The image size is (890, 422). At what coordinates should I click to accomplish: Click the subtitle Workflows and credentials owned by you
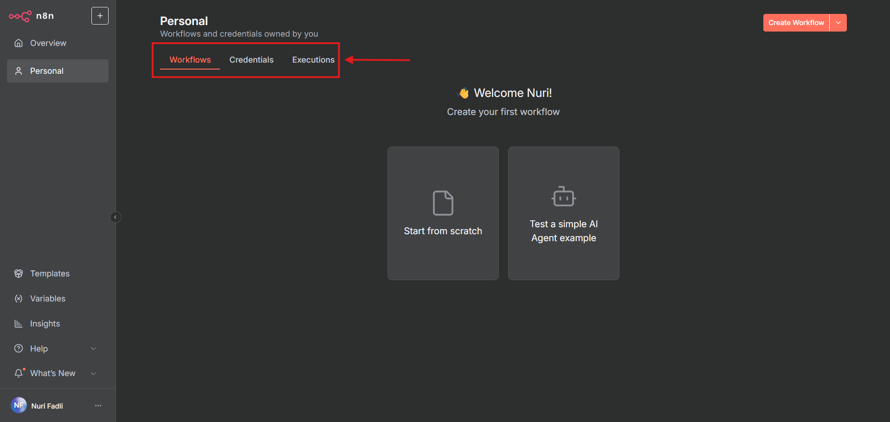(239, 34)
